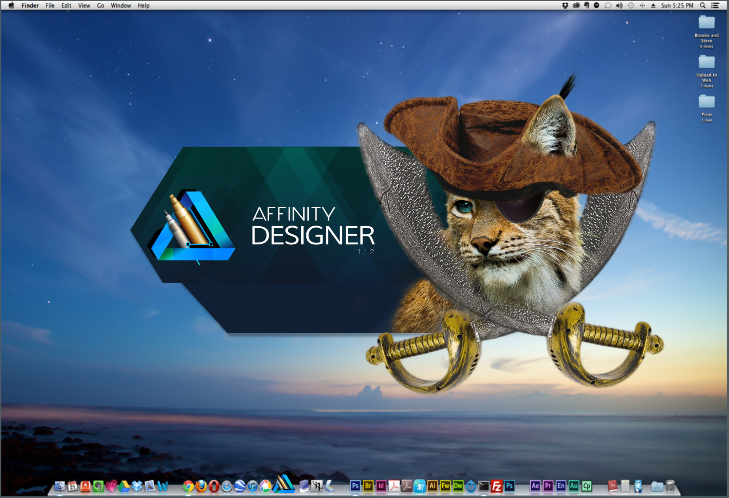Click the Eject button in the menu bar
This screenshot has height=498, width=729.
pyautogui.click(x=653, y=5)
